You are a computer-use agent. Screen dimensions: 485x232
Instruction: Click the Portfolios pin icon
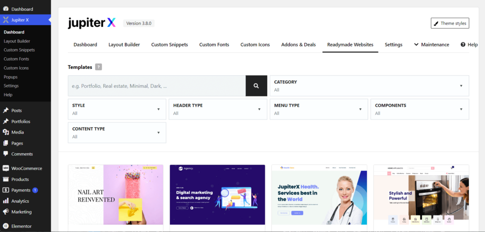pyautogui.click(x=6, y=121)
